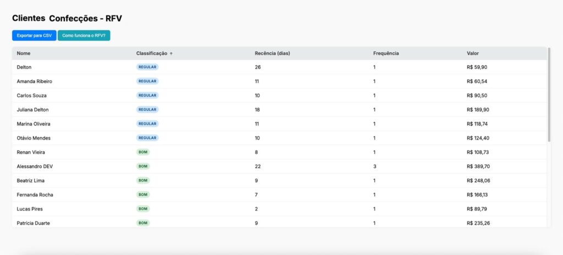Open the Carlos Souza client row
Screen dimensions: 563x255
click(x=280, y=96)
